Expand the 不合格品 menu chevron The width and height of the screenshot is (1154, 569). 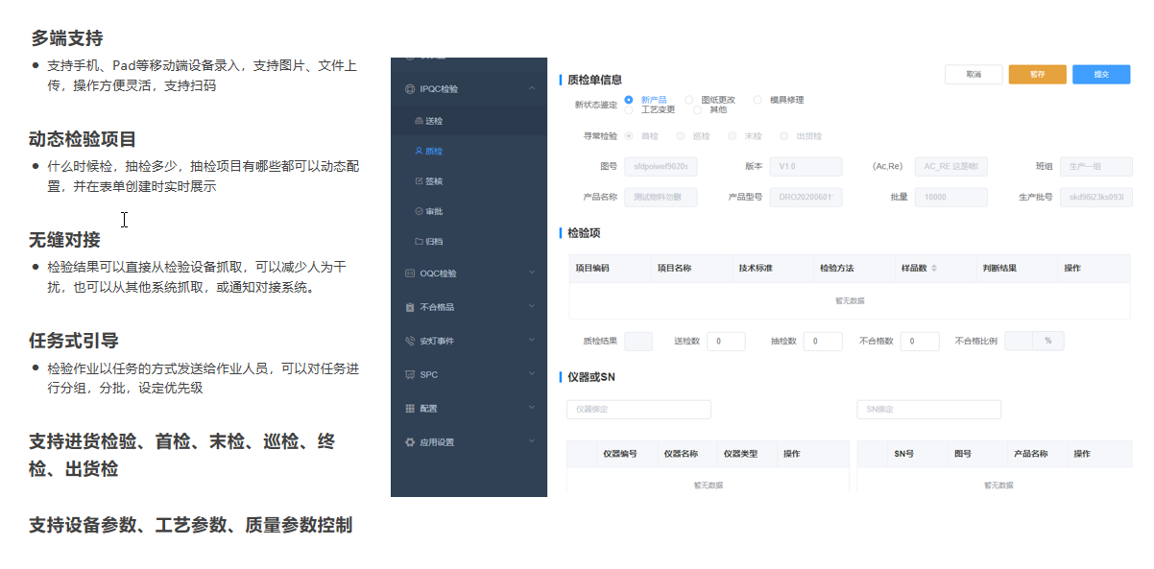coord(532,307)
